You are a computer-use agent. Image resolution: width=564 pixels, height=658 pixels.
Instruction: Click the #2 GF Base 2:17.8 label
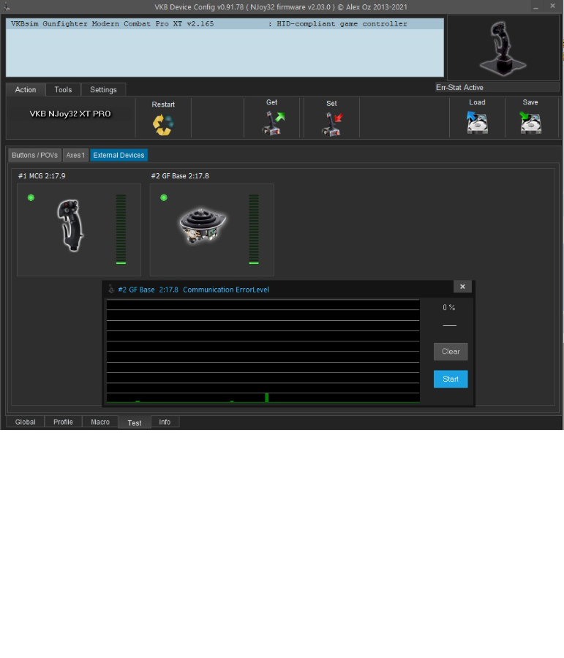[180, 175]
